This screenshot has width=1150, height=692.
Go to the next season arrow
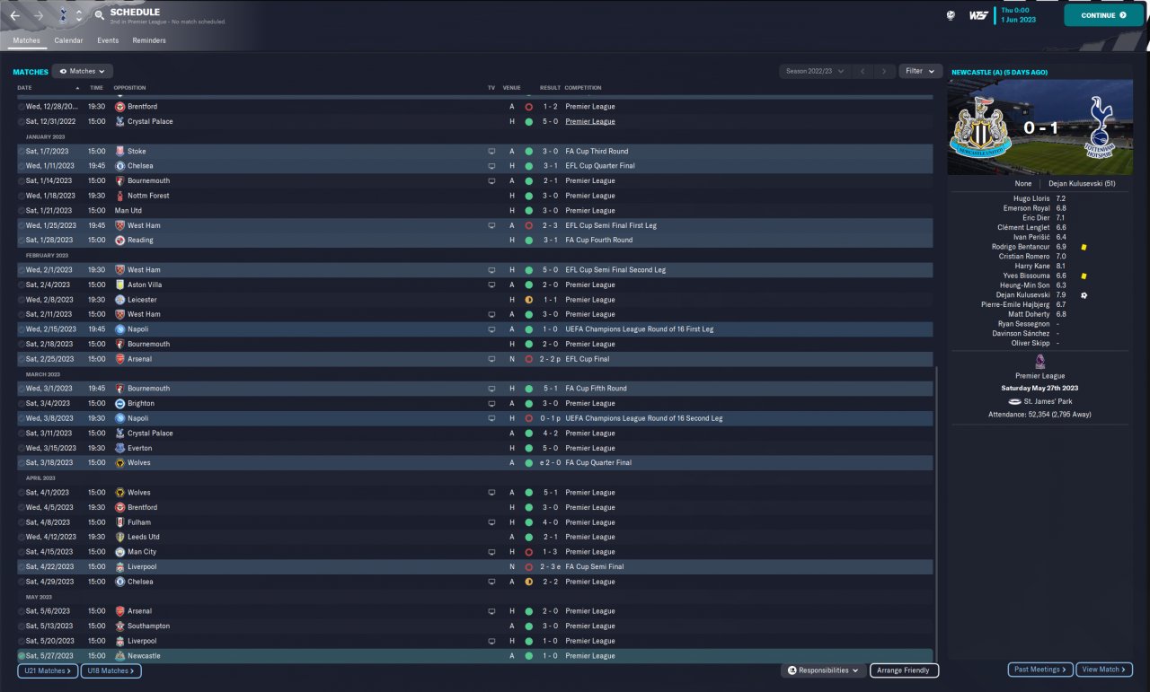[885, 71]
